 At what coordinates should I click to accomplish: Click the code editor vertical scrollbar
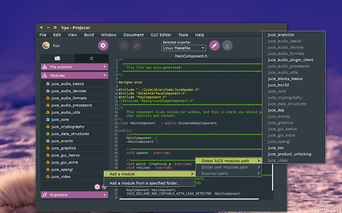[x=272, y=177]
